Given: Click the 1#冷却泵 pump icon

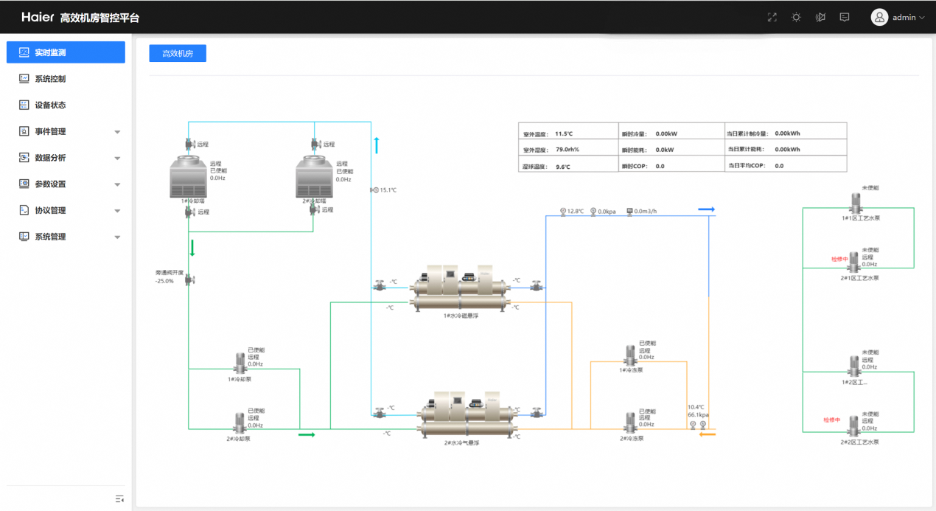Looking at the screenshot, I should pos(240,362).
